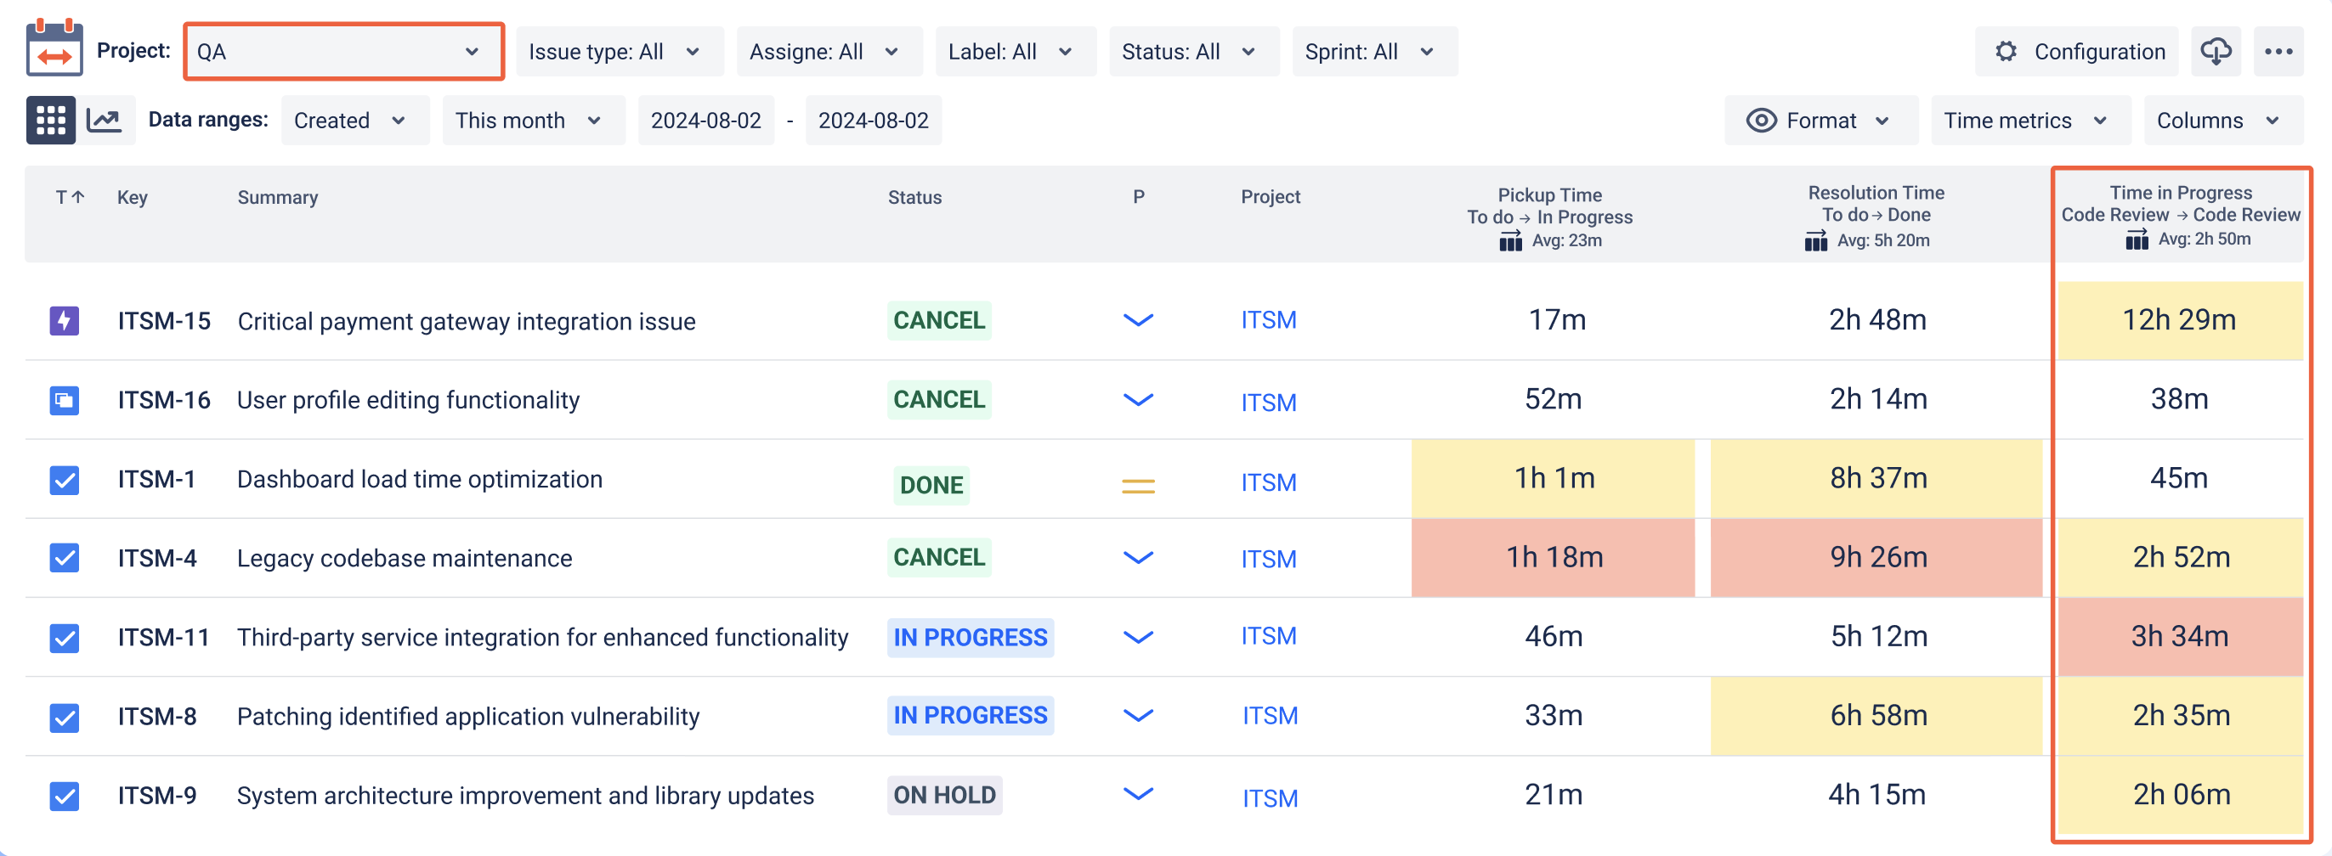Switch to the grid table view icon

click(51, 121)
